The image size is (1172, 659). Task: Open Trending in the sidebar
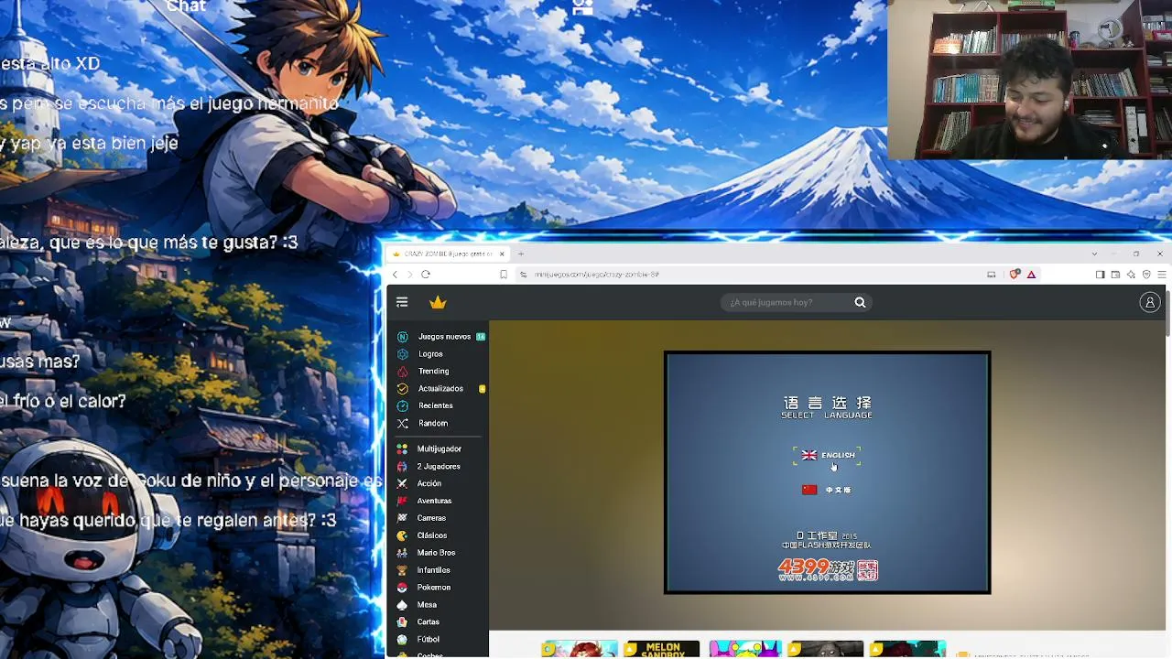[433, 372]
